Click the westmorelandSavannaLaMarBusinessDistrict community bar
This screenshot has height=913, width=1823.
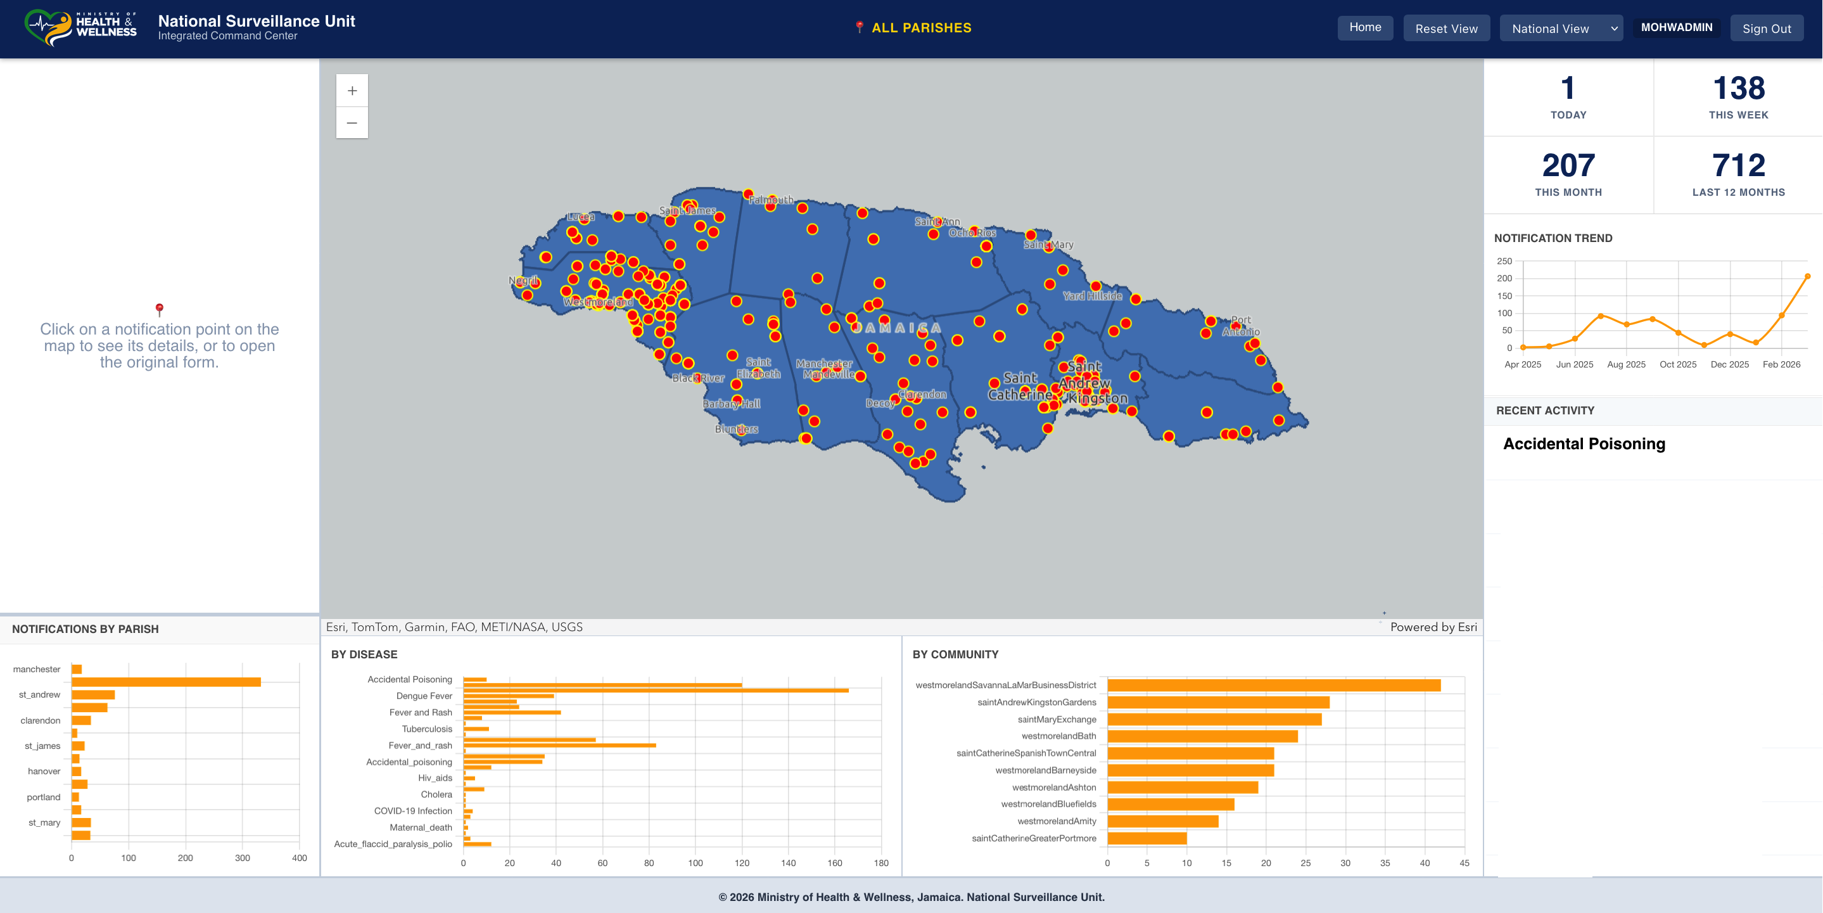[x=1273, y=685]
